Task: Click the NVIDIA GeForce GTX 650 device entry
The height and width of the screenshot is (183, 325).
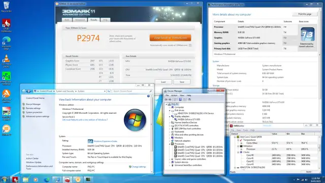Action: point(188,119)
